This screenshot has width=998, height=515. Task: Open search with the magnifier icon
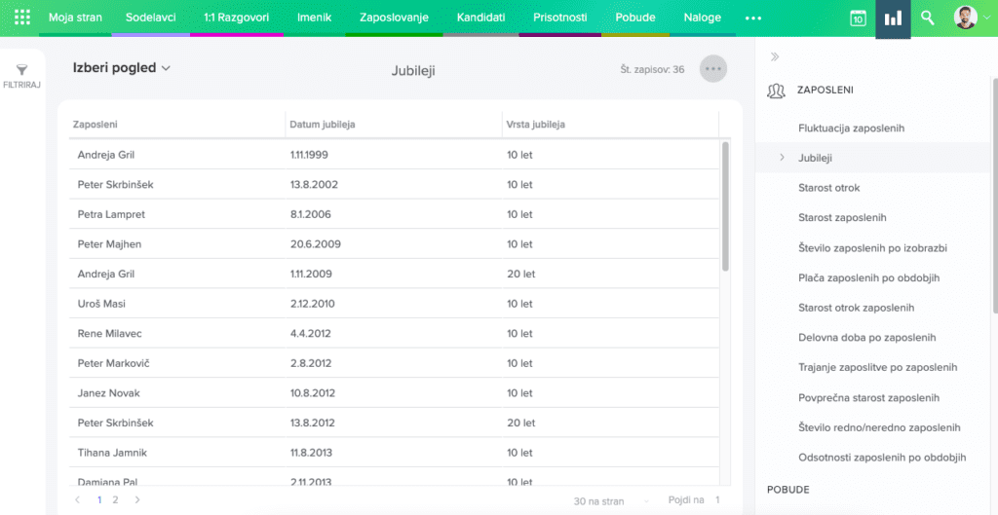[928, 18]
